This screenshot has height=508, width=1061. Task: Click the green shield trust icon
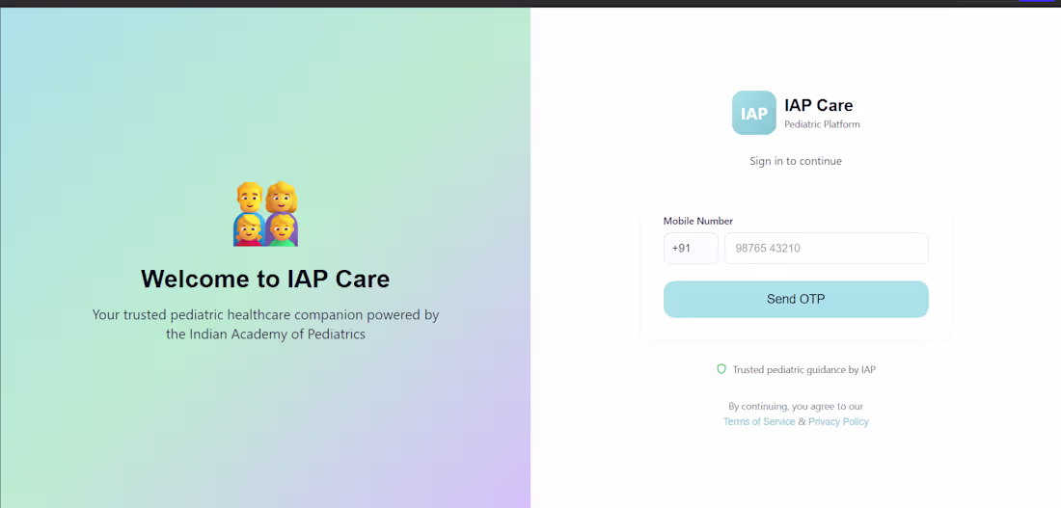[721, 369]
